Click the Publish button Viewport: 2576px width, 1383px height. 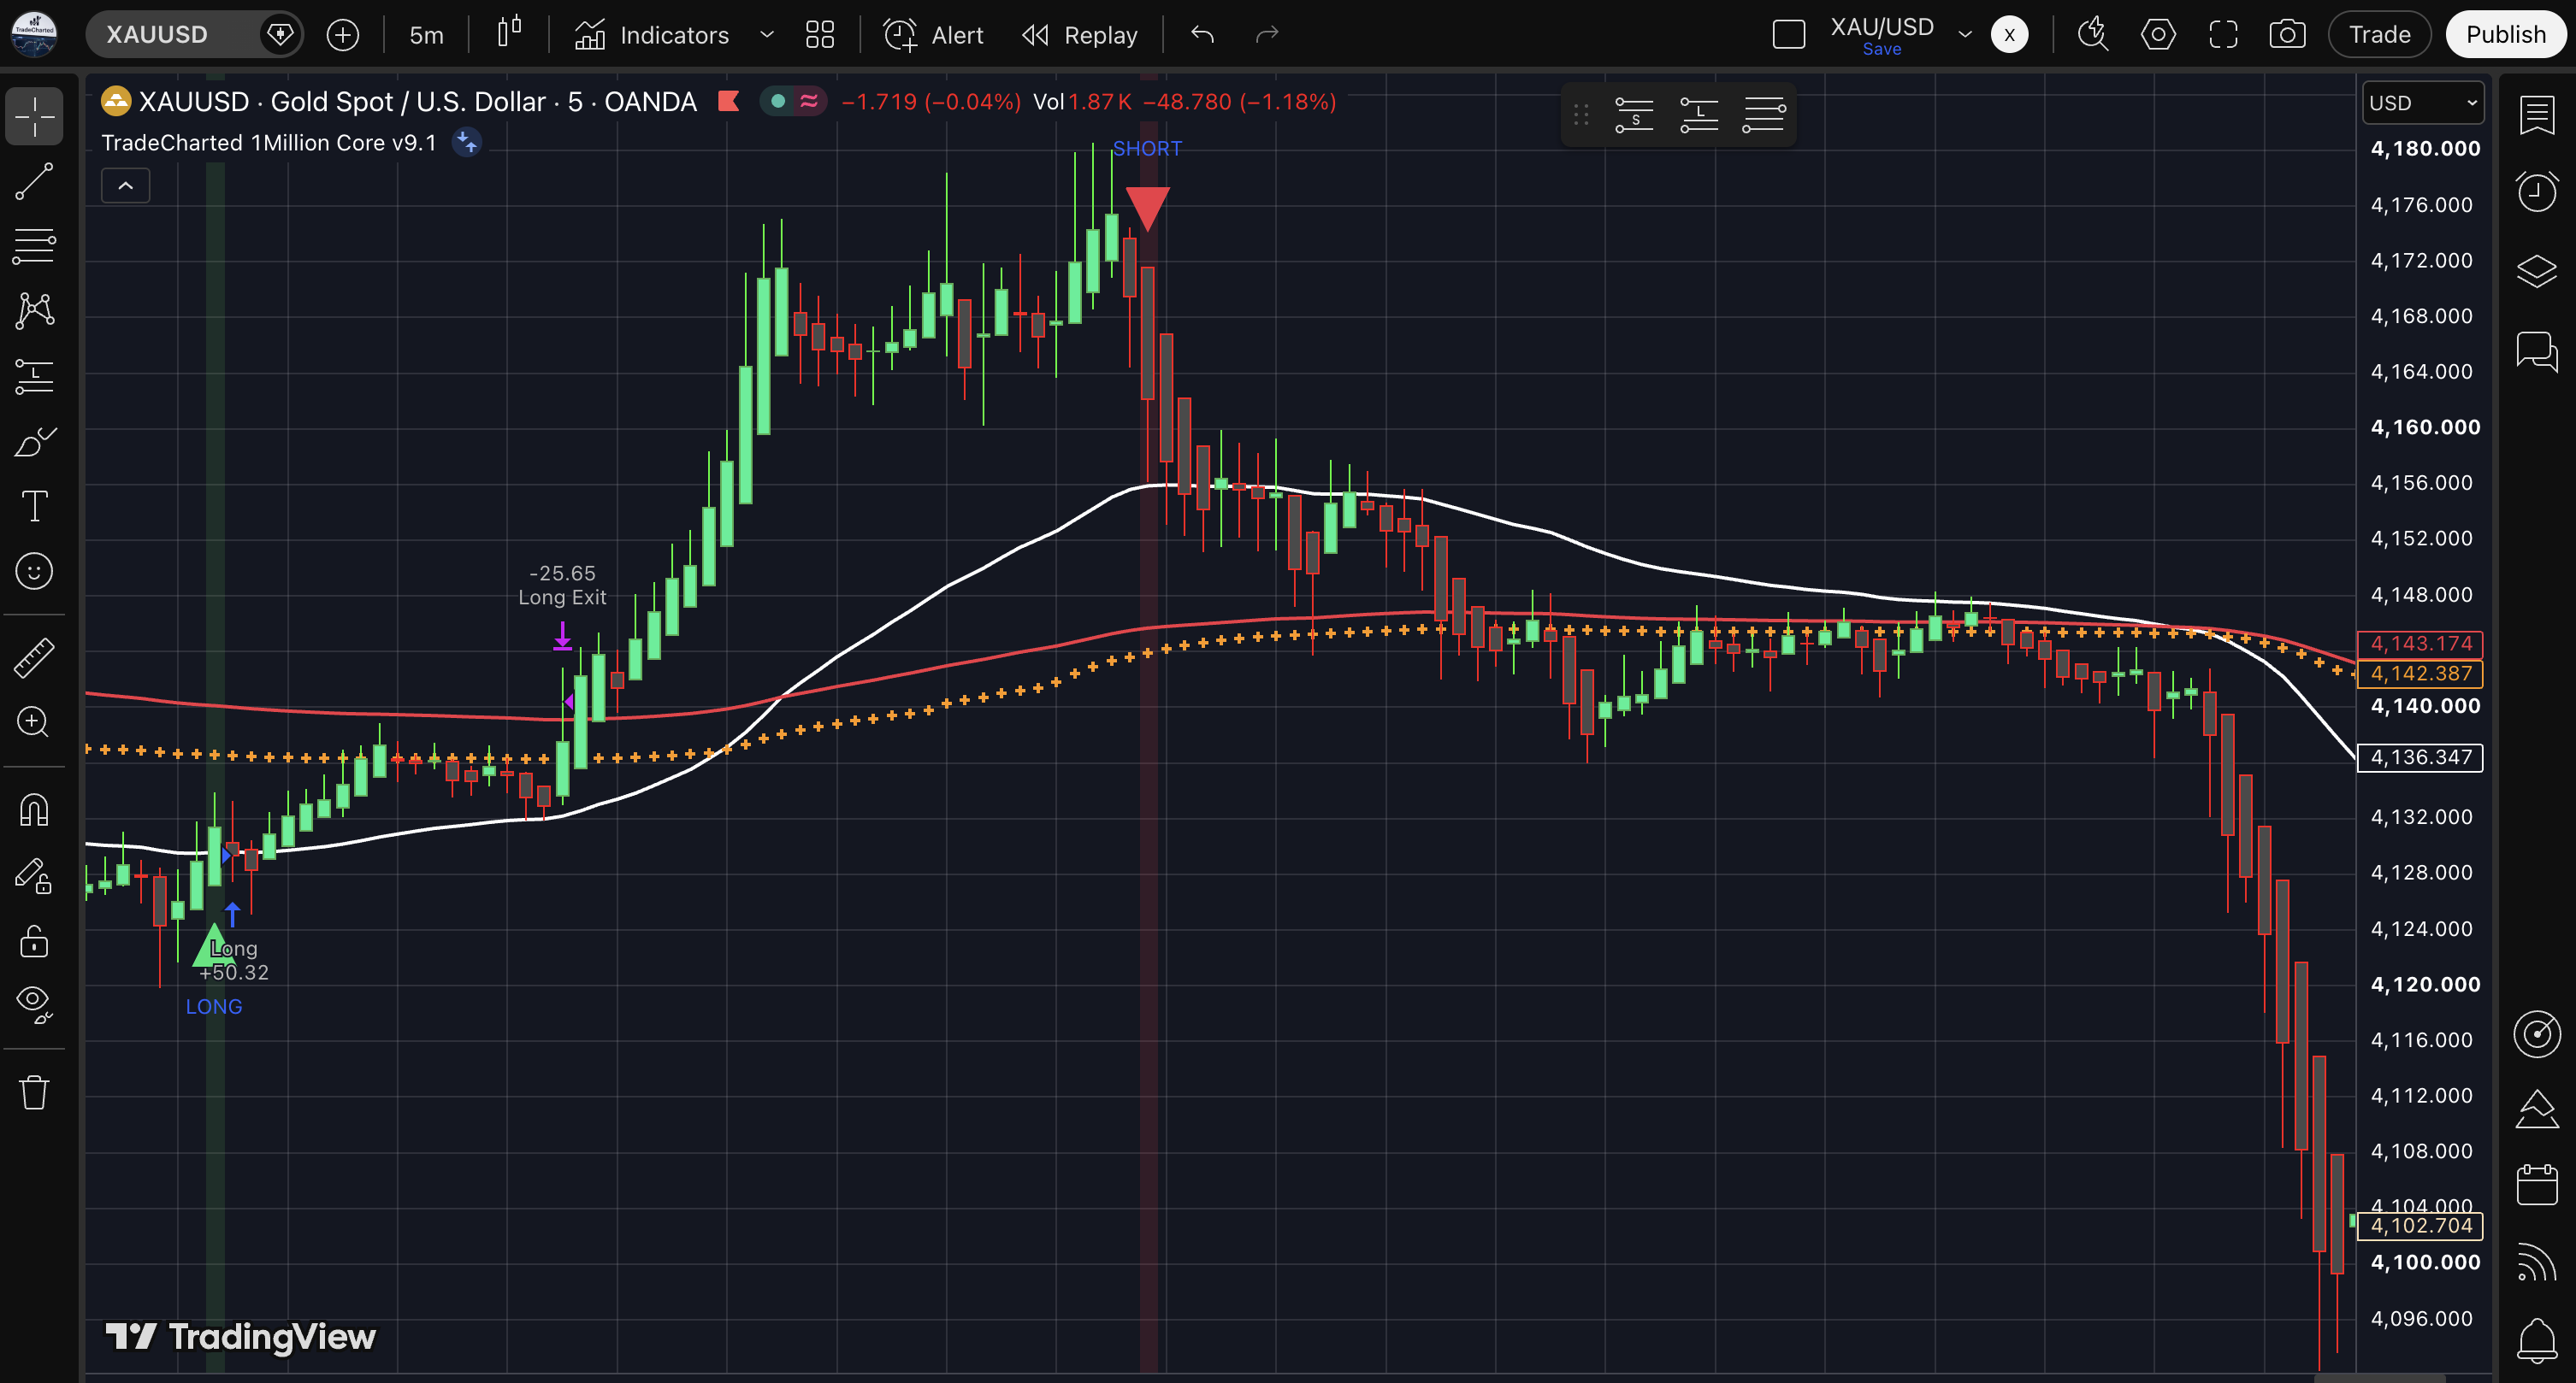click(2506, 35)
